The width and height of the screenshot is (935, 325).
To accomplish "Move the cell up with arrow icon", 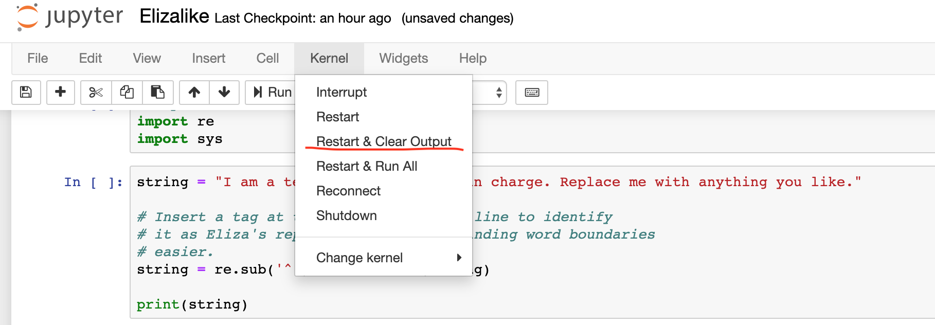I will click(x=194, y=93).
